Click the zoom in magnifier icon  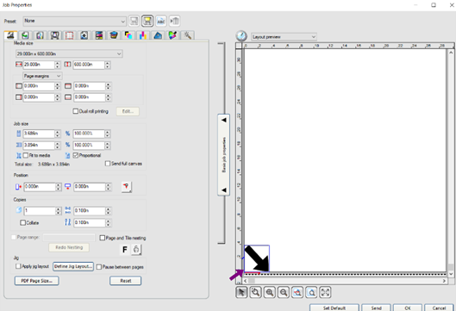[x=269, y=292]
